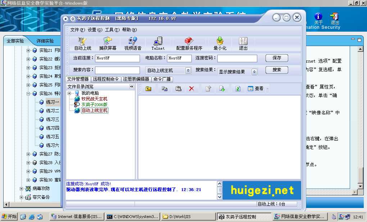Click 退出 icon in background platform window
The image size is (367, 222).
point(335,19)
